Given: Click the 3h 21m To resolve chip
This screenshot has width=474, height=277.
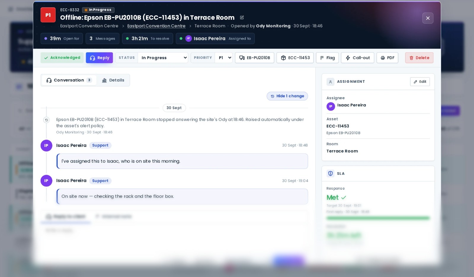Looking at the screenshot, I should click(x=147, y=38).
